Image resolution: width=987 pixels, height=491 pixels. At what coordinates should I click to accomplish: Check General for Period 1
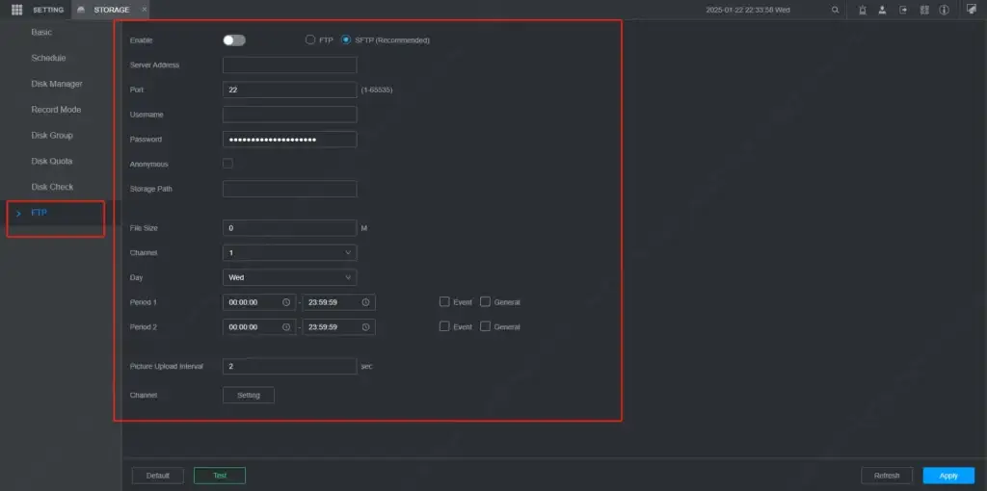coord(485,301)
